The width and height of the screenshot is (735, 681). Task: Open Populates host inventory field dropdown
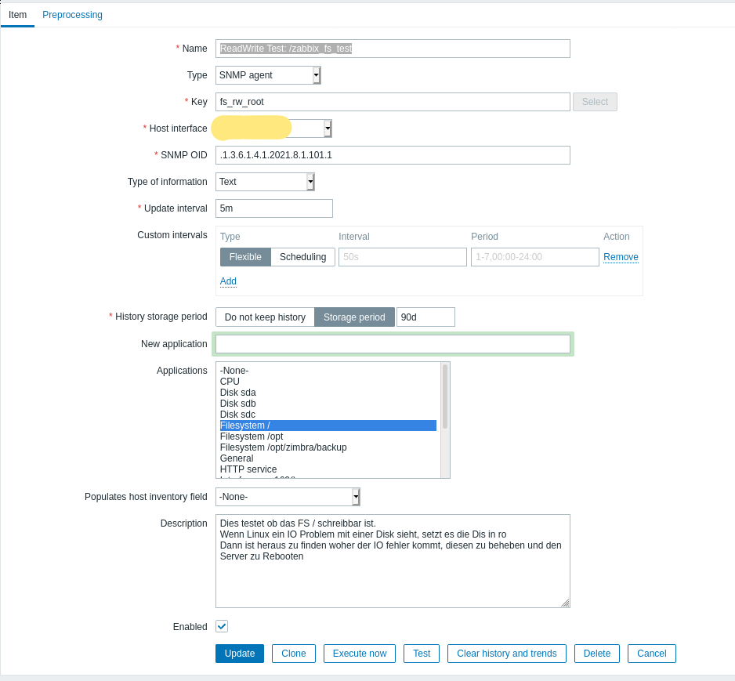pos(288,497)
